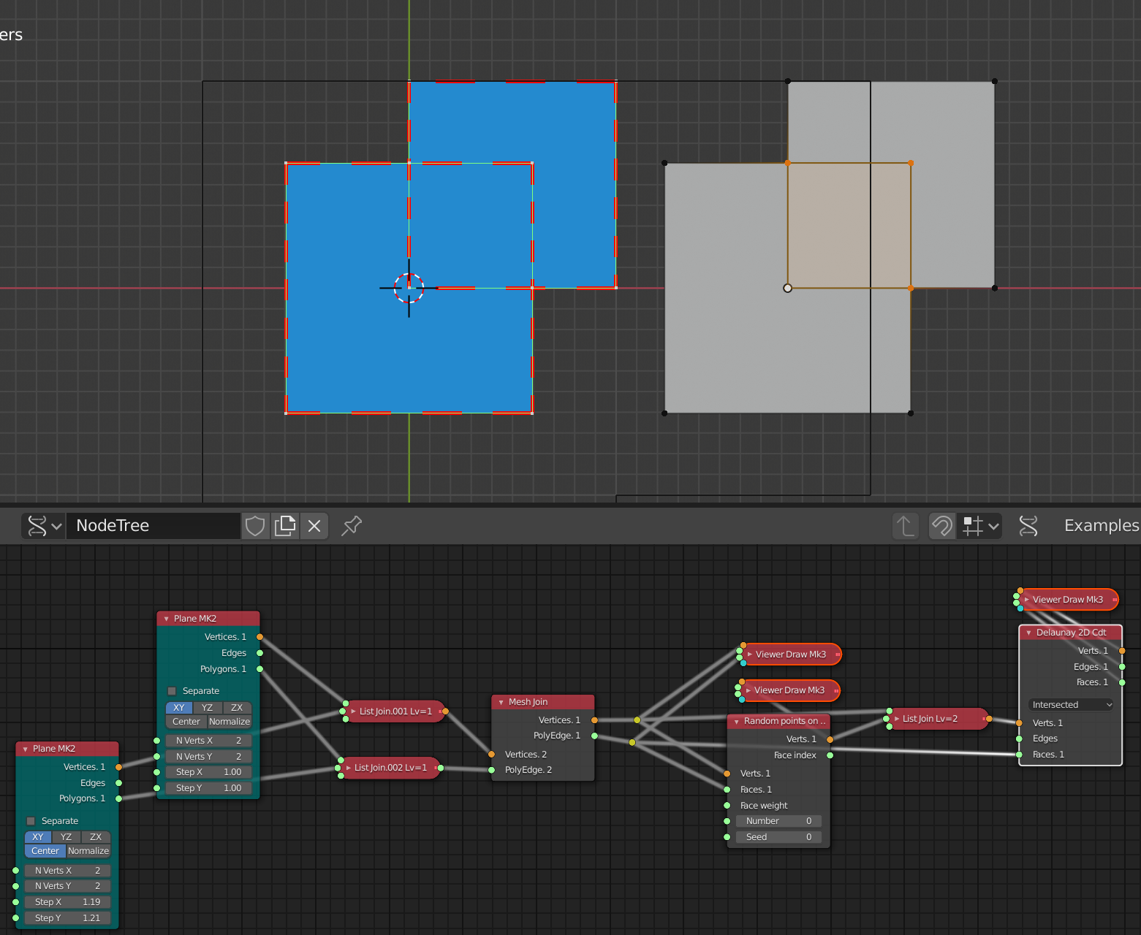Select the Viewer Draw Mk3 node beside Mesh Join output
Image resolution: width=1141 pixels, height=935 pixels.
(x=791, y=654)
